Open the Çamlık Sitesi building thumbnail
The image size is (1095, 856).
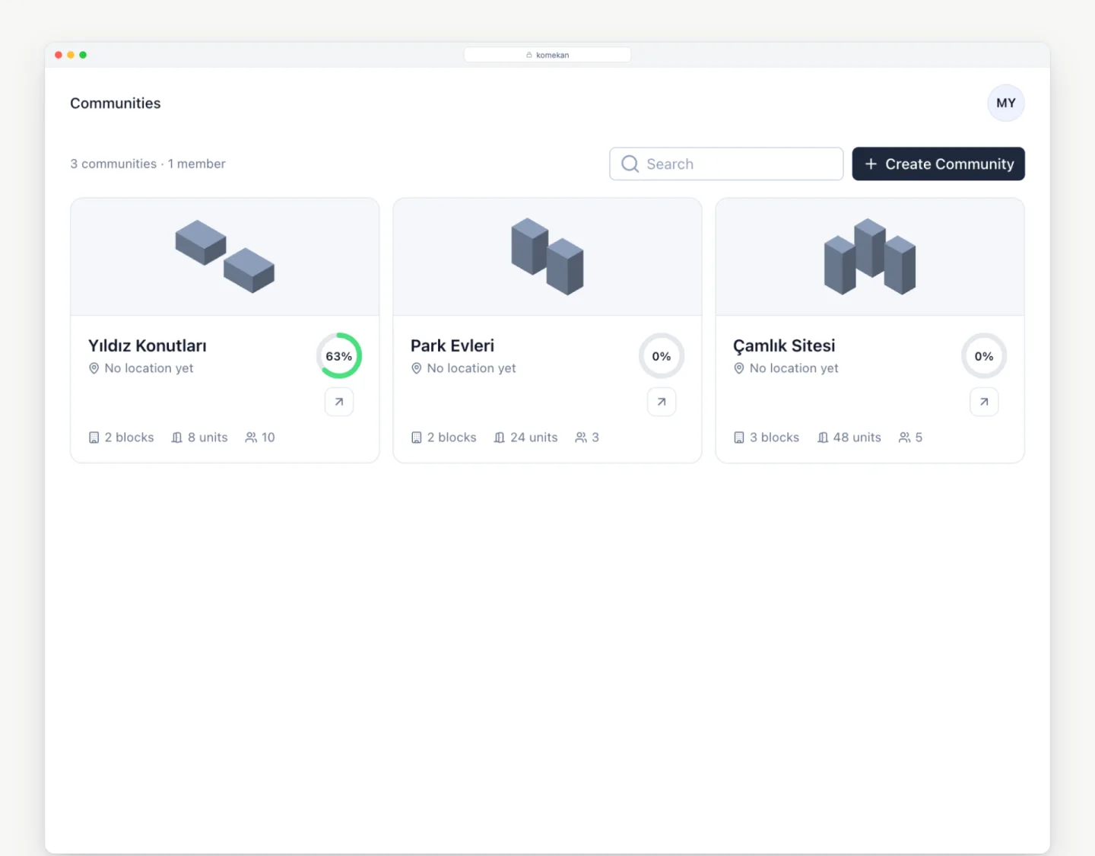[870, 256]
